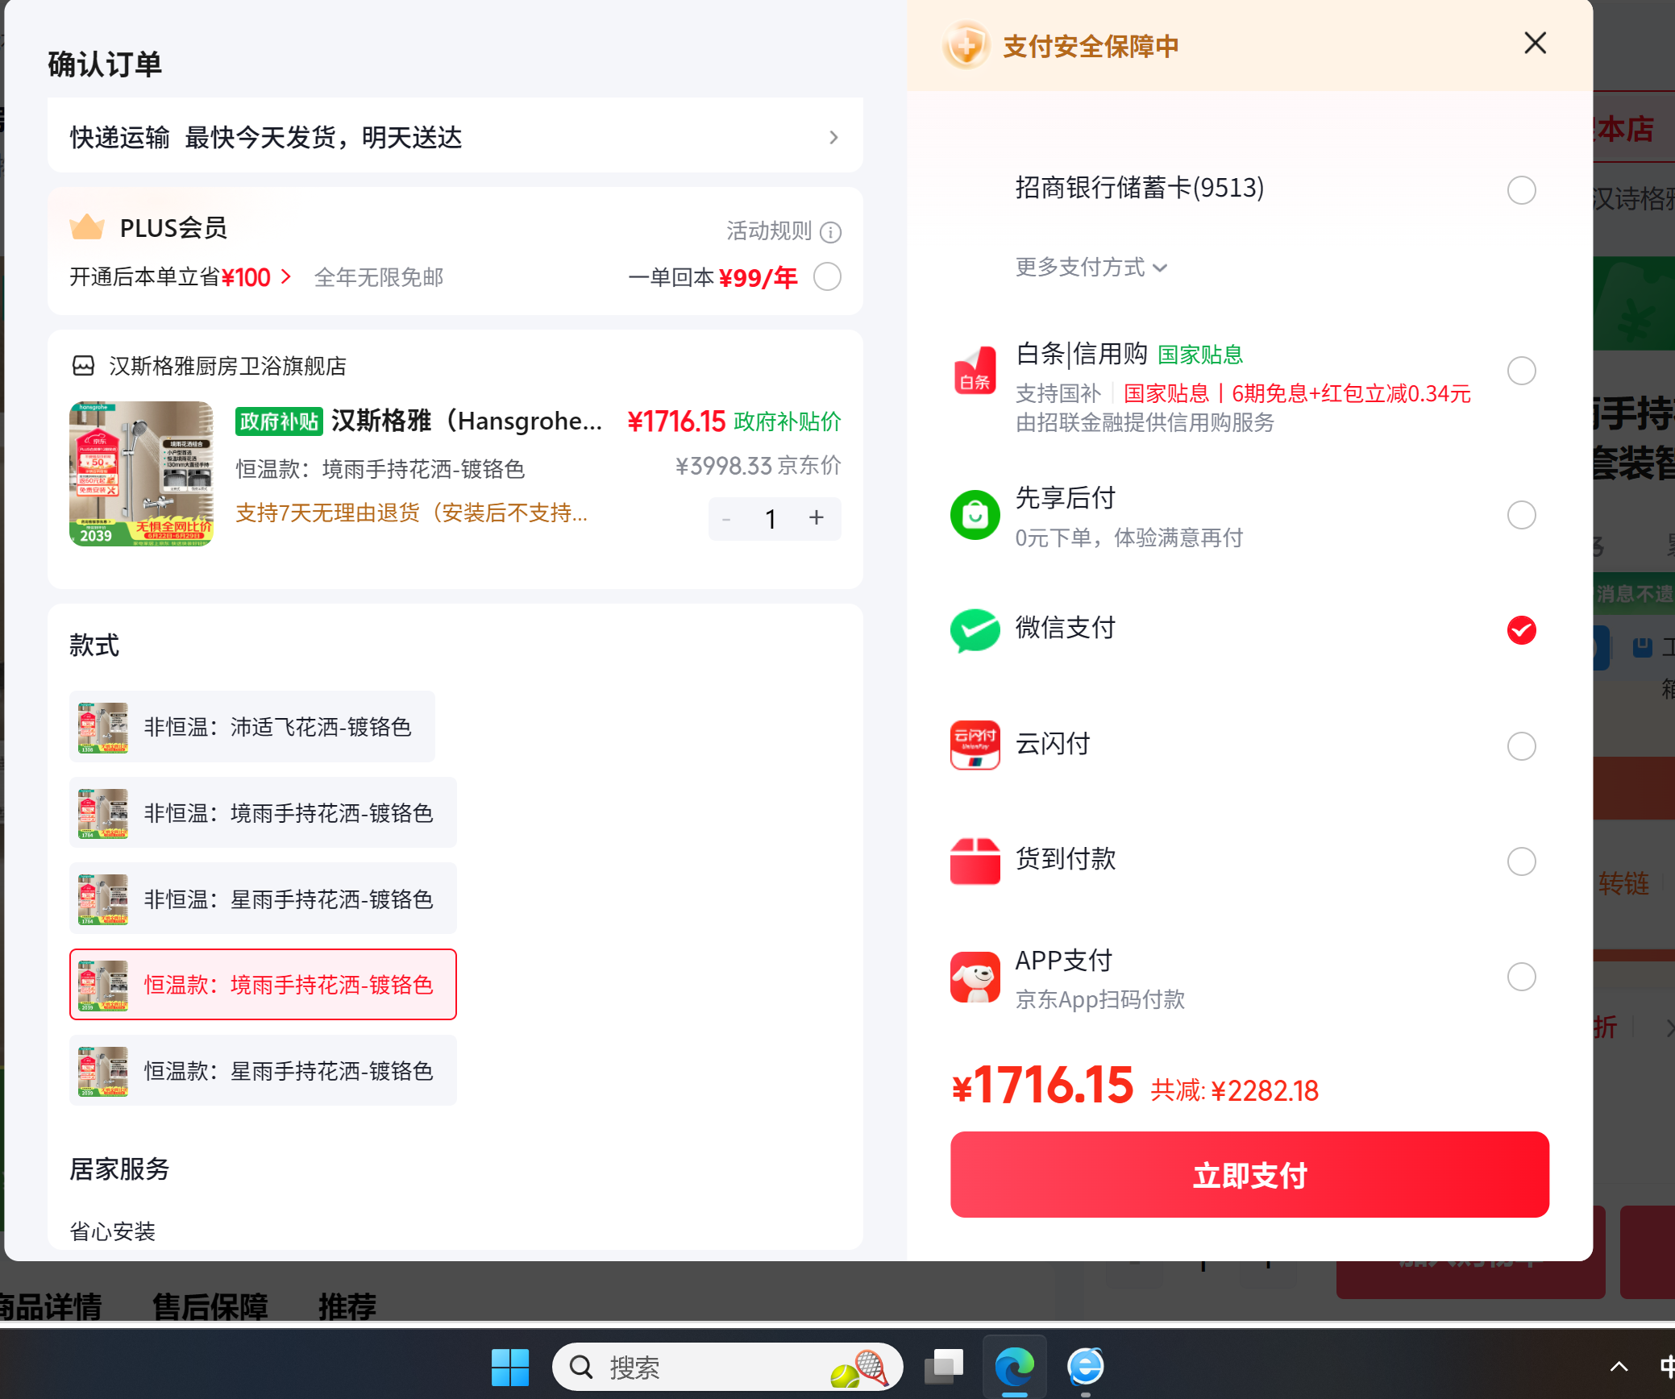1675x1399 pixels.
Task: Choose style 非恒温：星雨手持花洒-镀铬色
Action: 263,899
